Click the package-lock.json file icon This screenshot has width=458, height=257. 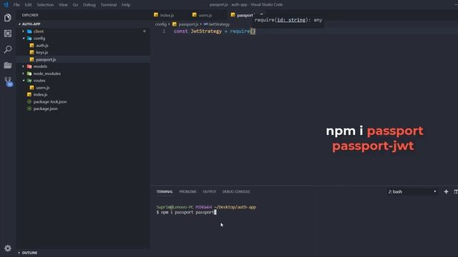click(29, 101)
